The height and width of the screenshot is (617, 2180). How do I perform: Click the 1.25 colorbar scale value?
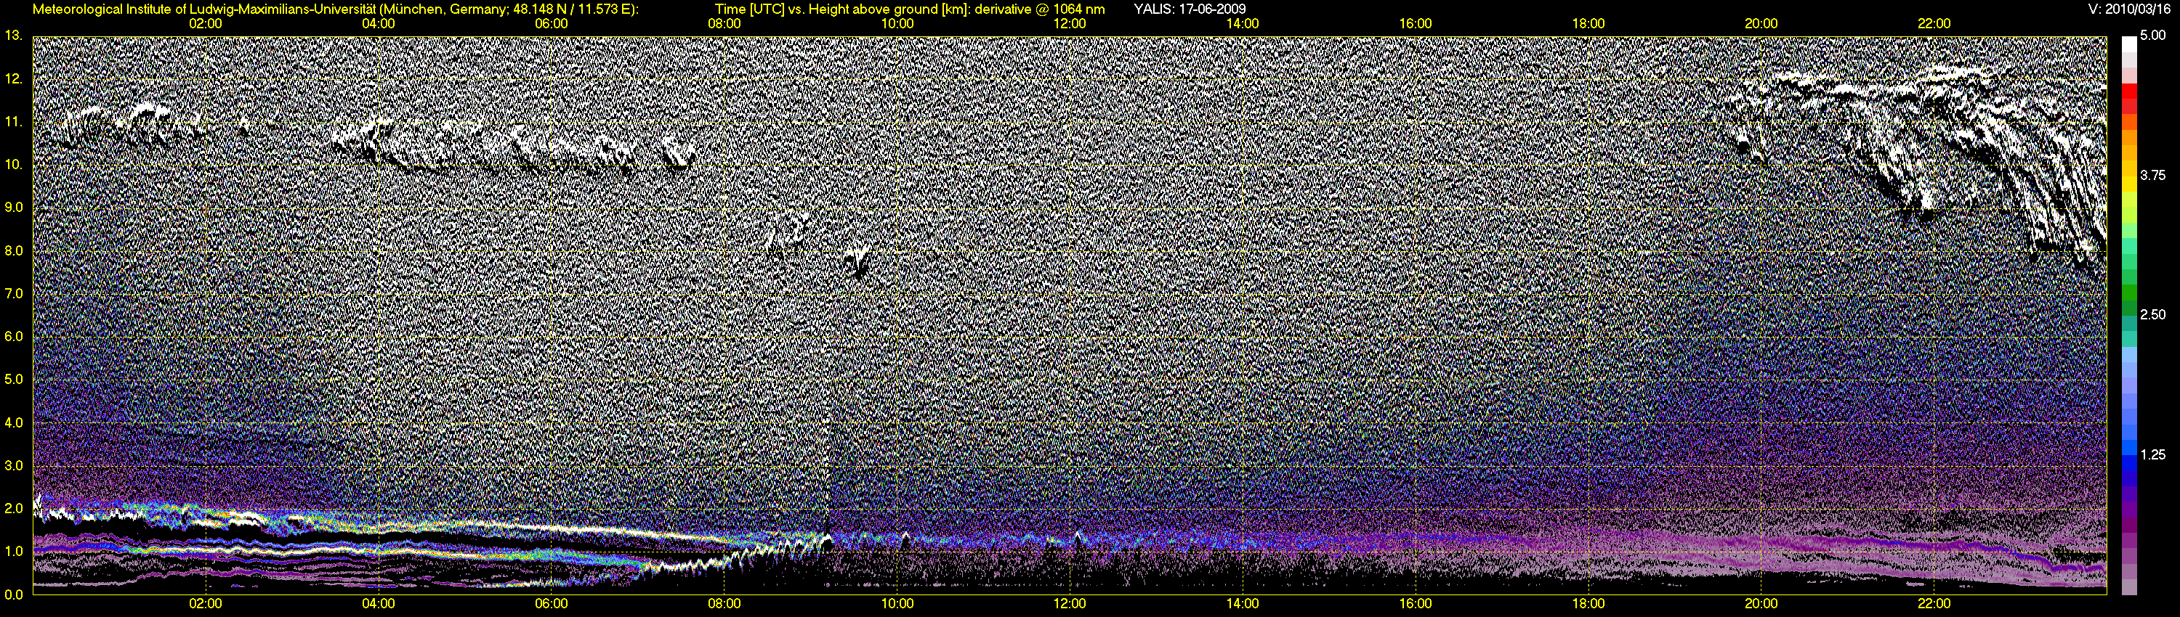coord(2154,454)
